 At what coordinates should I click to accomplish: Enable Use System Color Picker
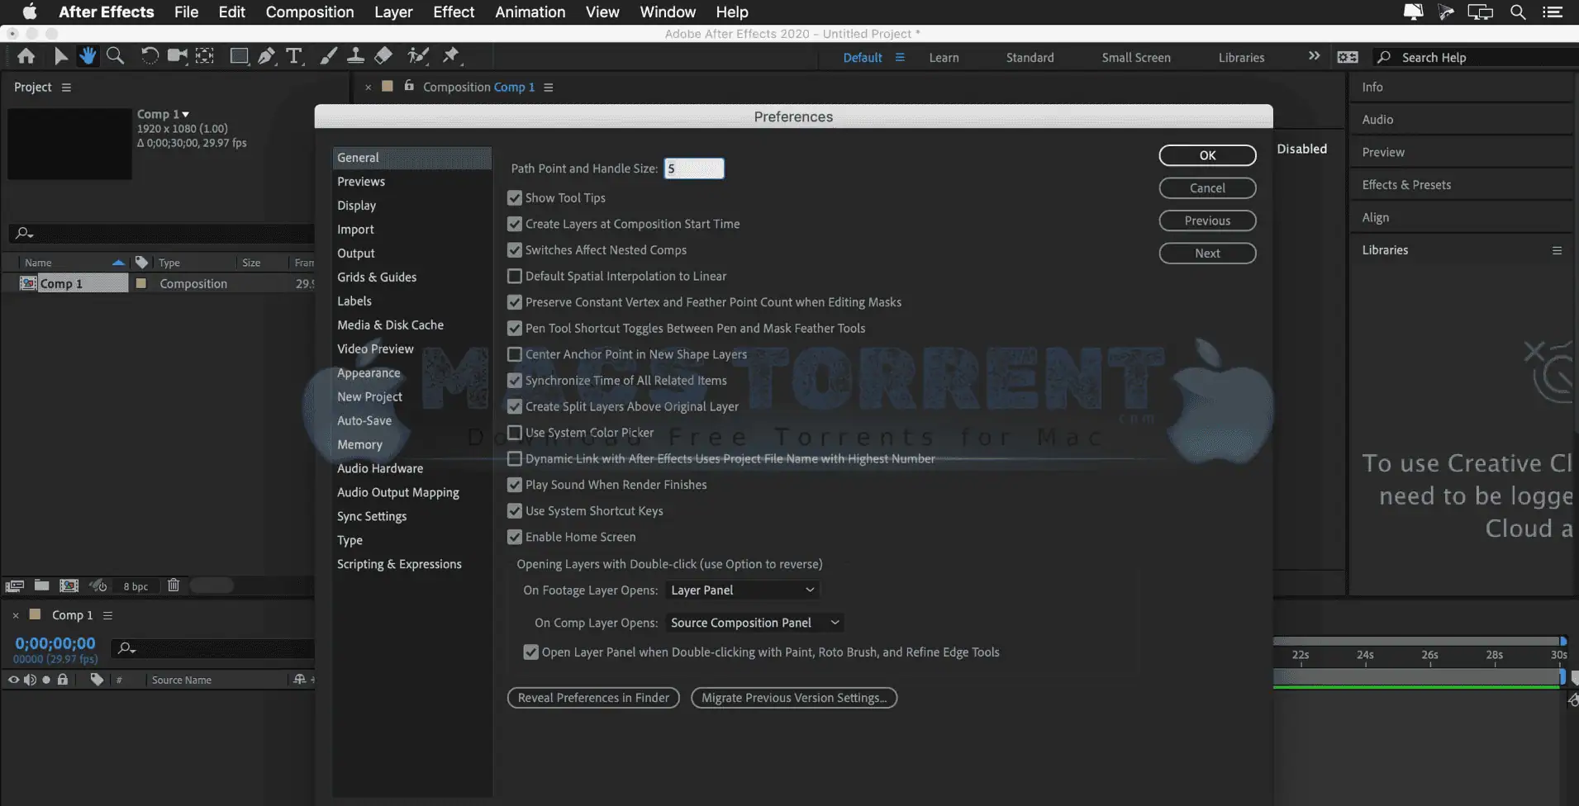(515, 433)
